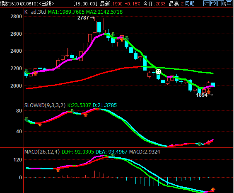234x193 pixels.
Task: Click the 2400 price axis label
Action: click(x=16, y=51)
